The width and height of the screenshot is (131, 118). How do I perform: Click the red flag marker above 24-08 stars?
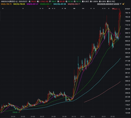pos(48,7)
